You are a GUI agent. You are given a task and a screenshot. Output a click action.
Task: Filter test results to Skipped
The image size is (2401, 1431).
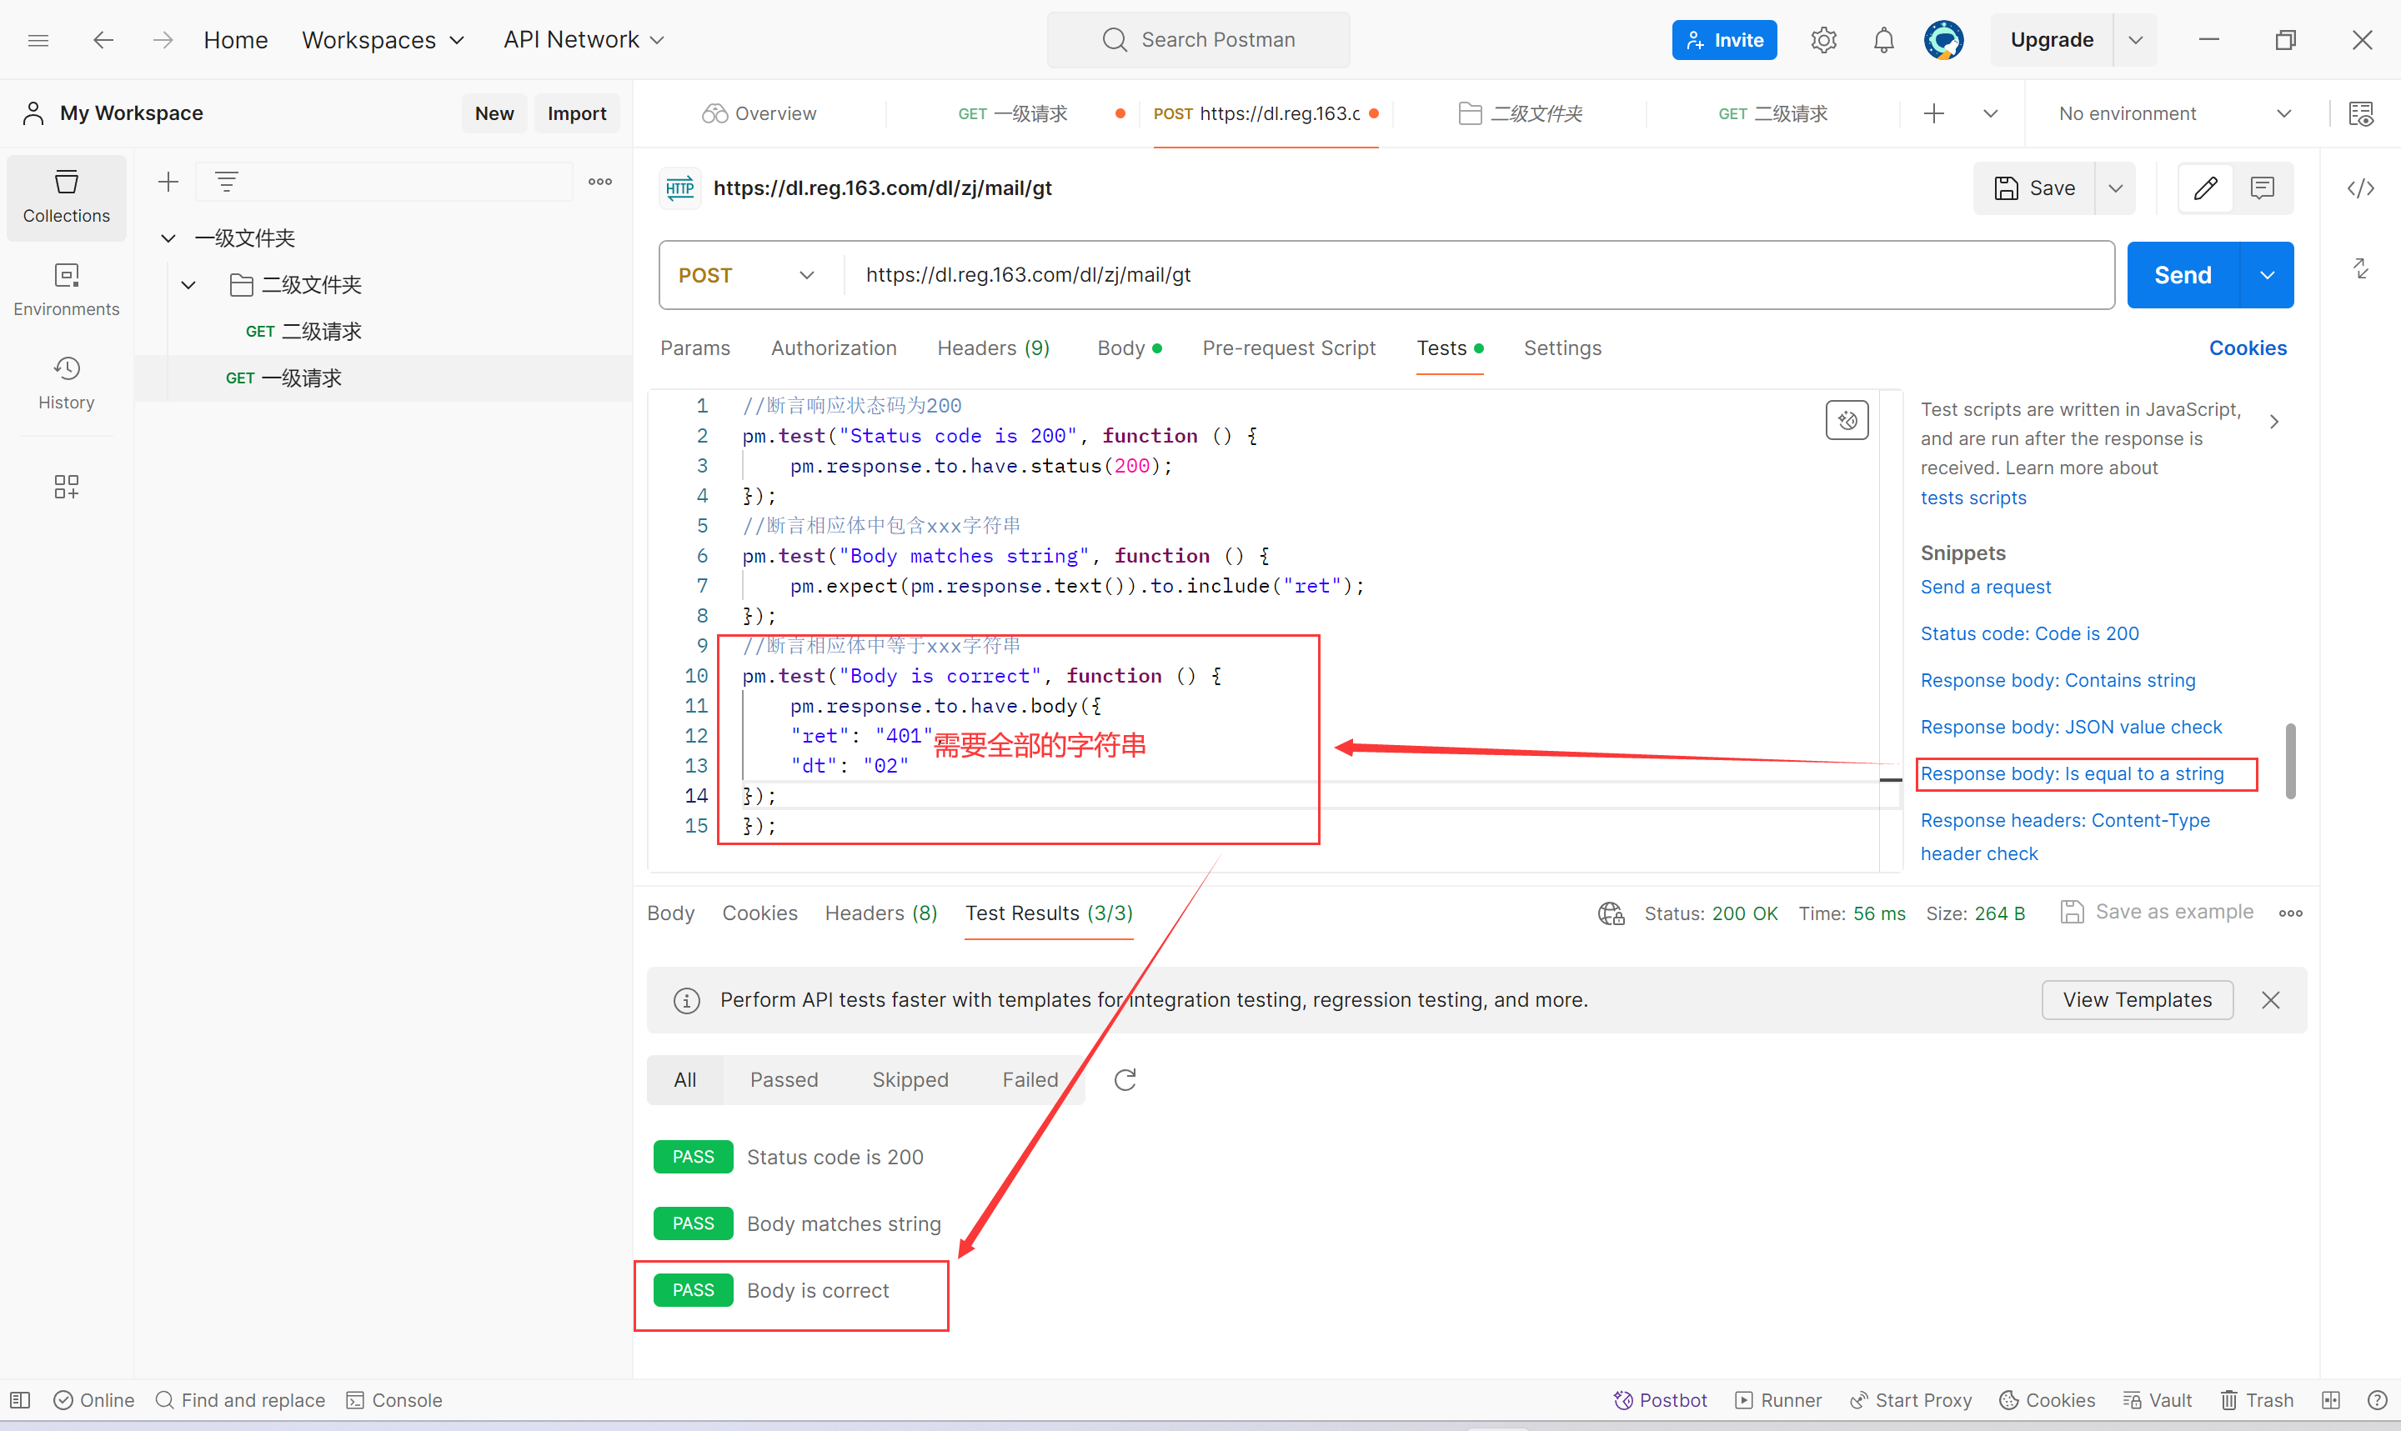[x=910, y=1080]
